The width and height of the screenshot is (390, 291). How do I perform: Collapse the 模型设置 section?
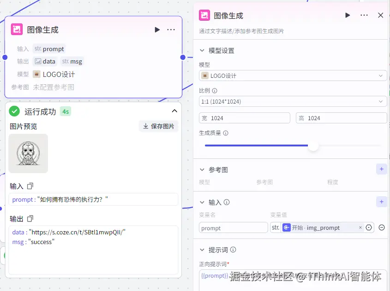(202, 51)
